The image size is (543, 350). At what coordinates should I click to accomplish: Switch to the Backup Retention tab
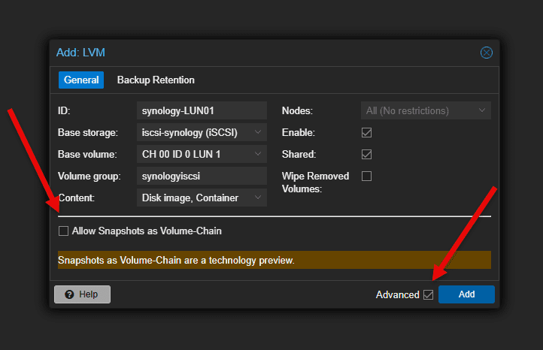tap(156, 80)
